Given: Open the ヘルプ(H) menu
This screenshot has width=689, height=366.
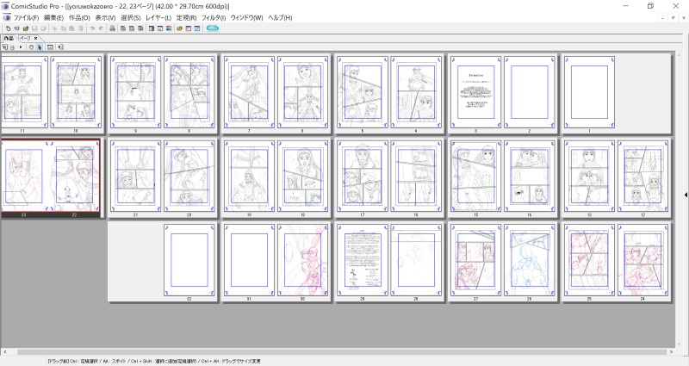Looking at the screenshot, I should click(x=280, y=17).
